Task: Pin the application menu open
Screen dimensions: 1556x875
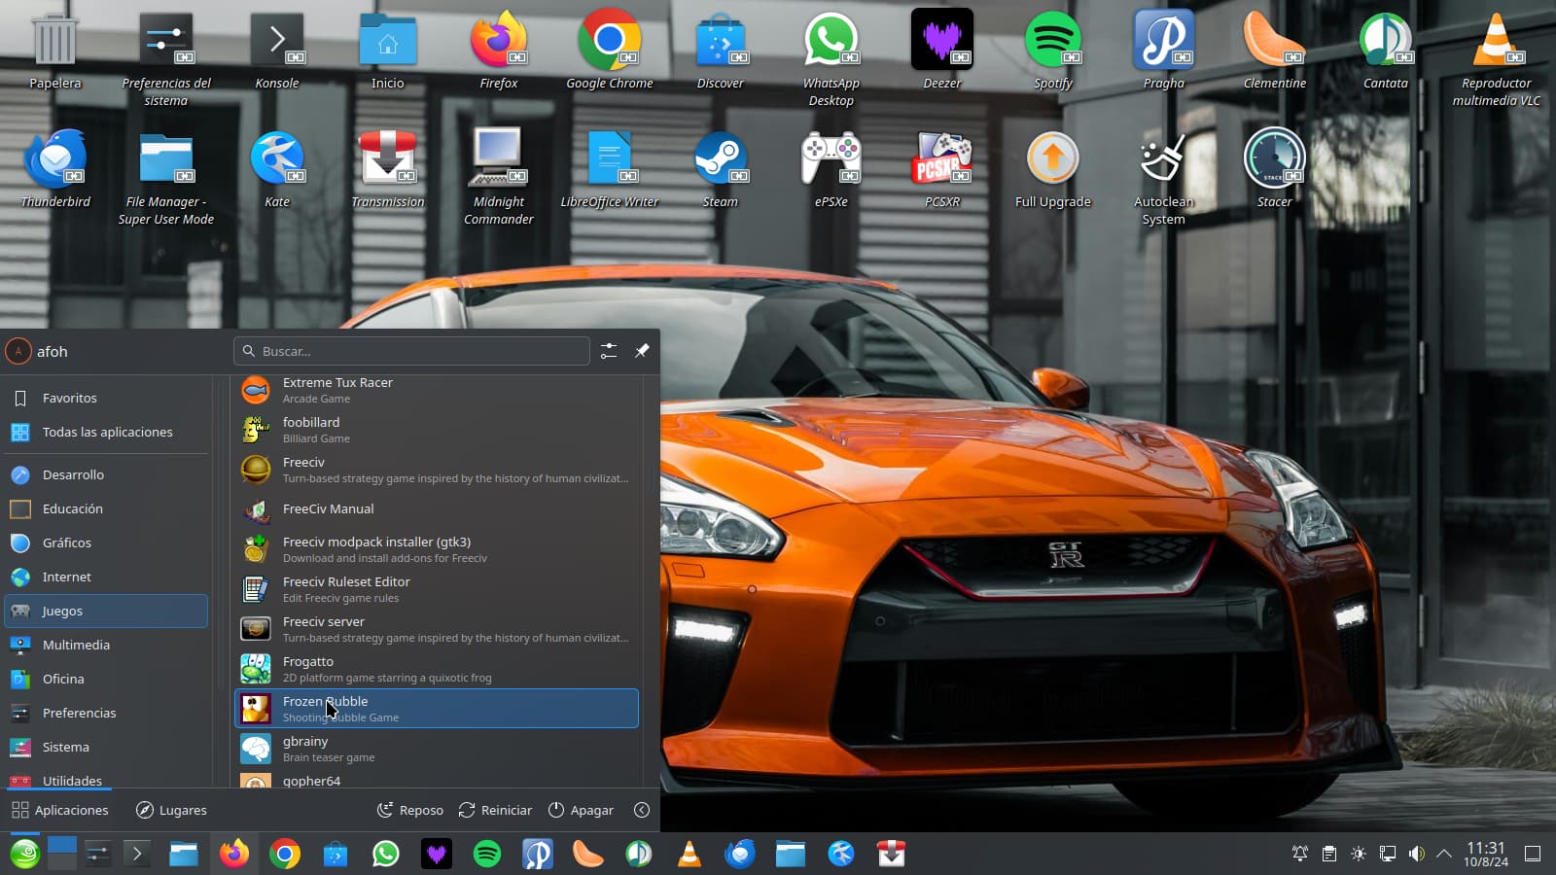Action: coord(642,351)
